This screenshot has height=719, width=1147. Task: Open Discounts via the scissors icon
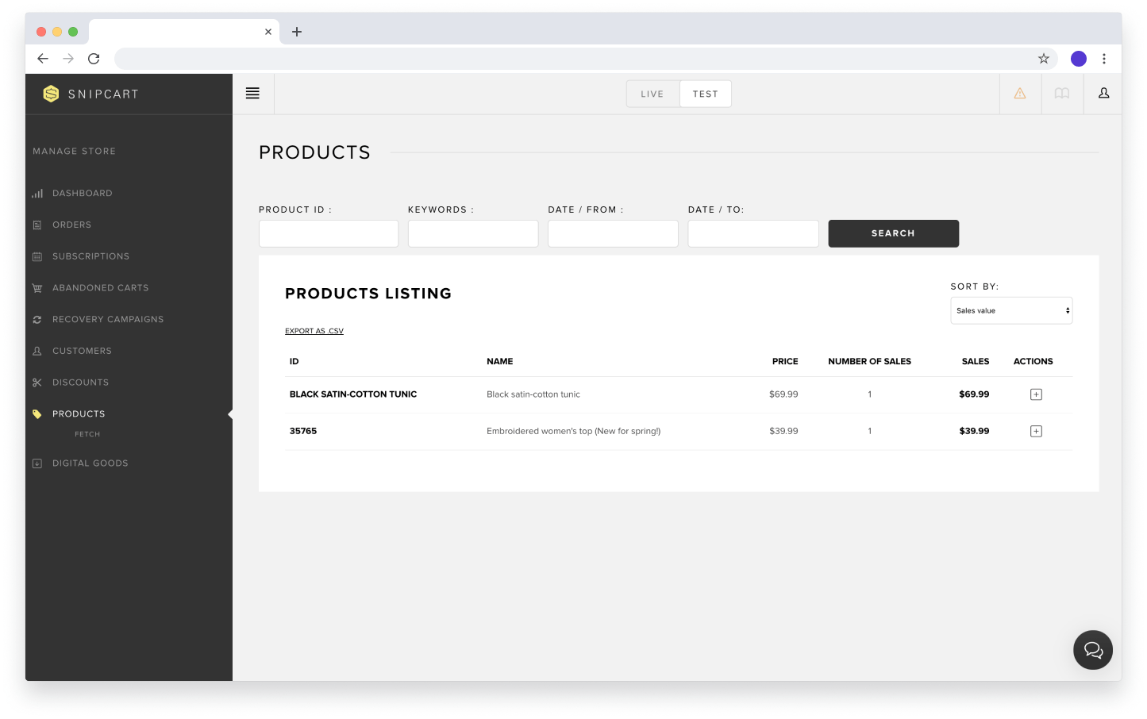coord(37,382)
